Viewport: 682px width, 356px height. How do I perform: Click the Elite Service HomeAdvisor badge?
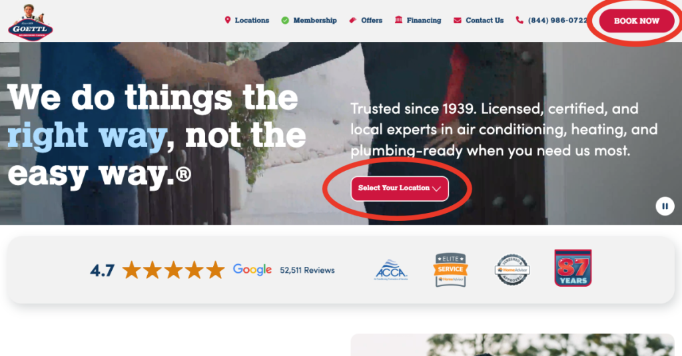click(451, 270)
